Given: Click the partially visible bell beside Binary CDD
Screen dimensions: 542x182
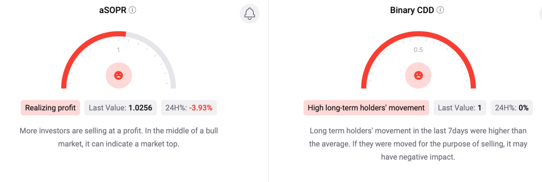Looking at the screenshot, I should [x=540, y=14].
